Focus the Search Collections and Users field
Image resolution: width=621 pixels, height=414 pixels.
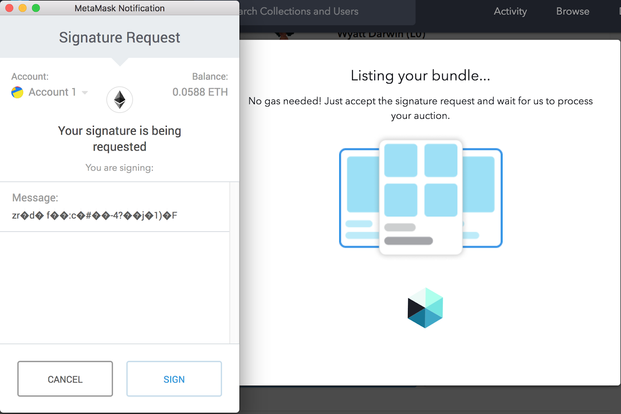327,12
